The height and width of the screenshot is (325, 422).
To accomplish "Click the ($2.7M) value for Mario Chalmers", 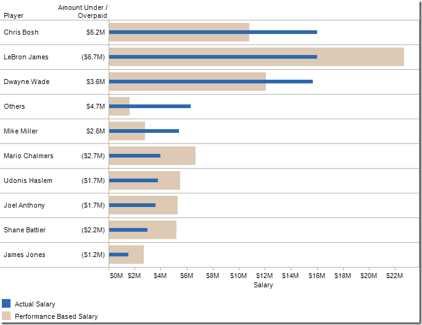I will pyautogui.click(x=93, y=156).
